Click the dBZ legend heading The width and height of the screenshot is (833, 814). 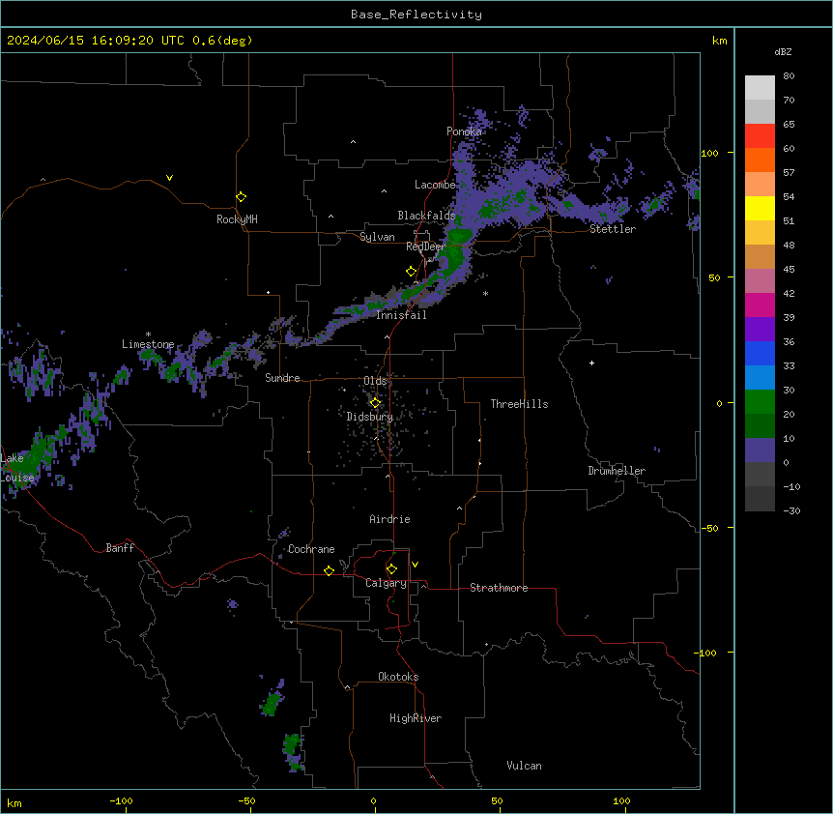click(783, 52)
